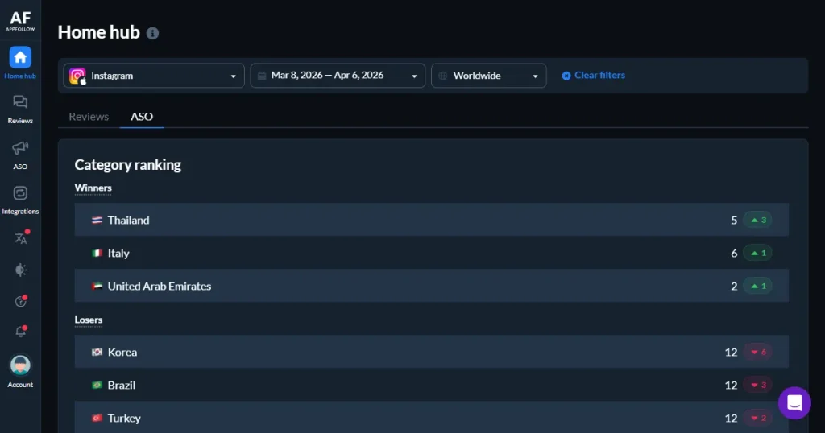Open the chat support widget
This screenshot has height=433, width=825.
(x=794, y=403)
